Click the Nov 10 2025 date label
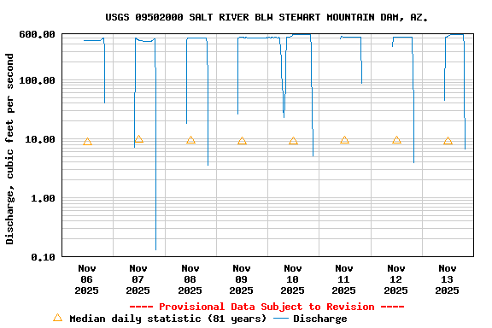This screenshot has height=328, width=492. (x=292, y=279)
